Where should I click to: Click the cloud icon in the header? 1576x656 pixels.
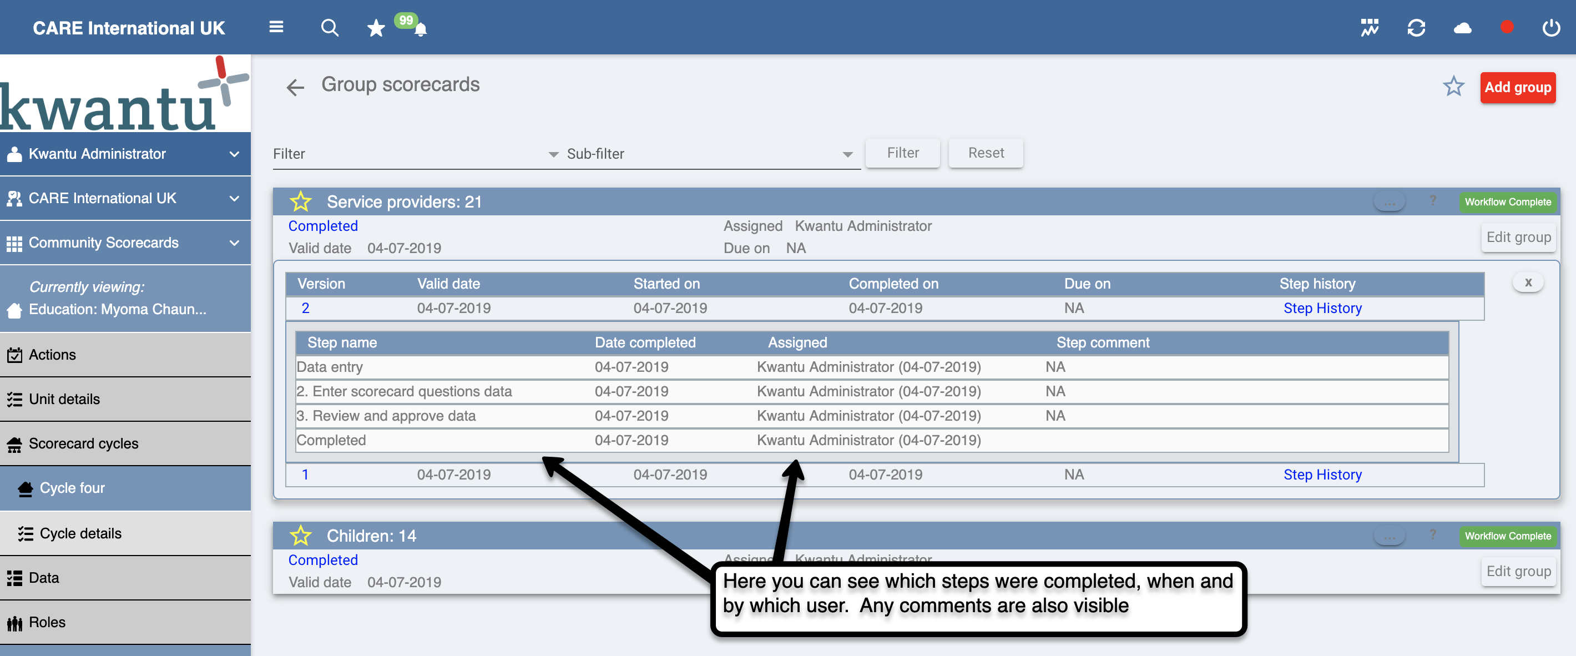[x=1462, y=28]
